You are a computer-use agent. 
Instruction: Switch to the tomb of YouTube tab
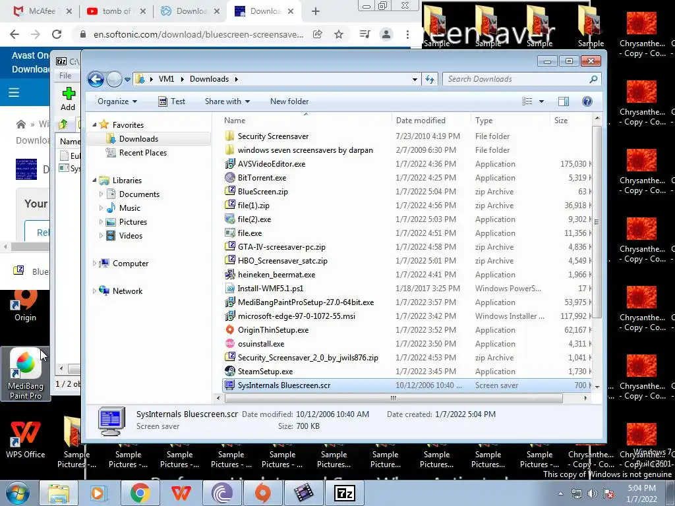pos(116,11)
